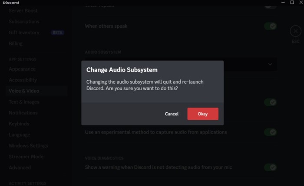Open Gift Inventory settings
Image resolution: width=304 pixels, height=186 pixels.
[x=24, y=33]
